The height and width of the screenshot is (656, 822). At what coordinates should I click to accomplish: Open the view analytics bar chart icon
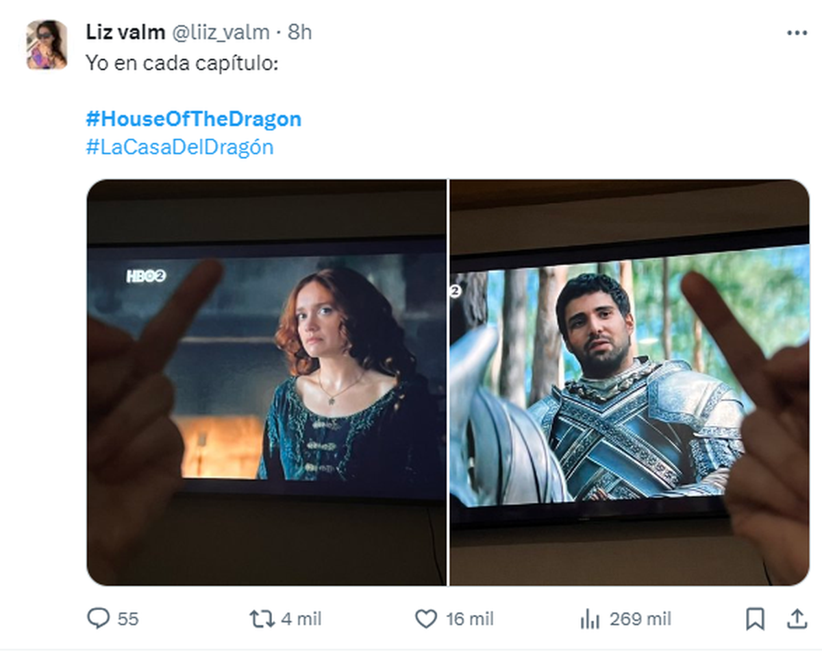pyautogui.click(x=589, y=620)
